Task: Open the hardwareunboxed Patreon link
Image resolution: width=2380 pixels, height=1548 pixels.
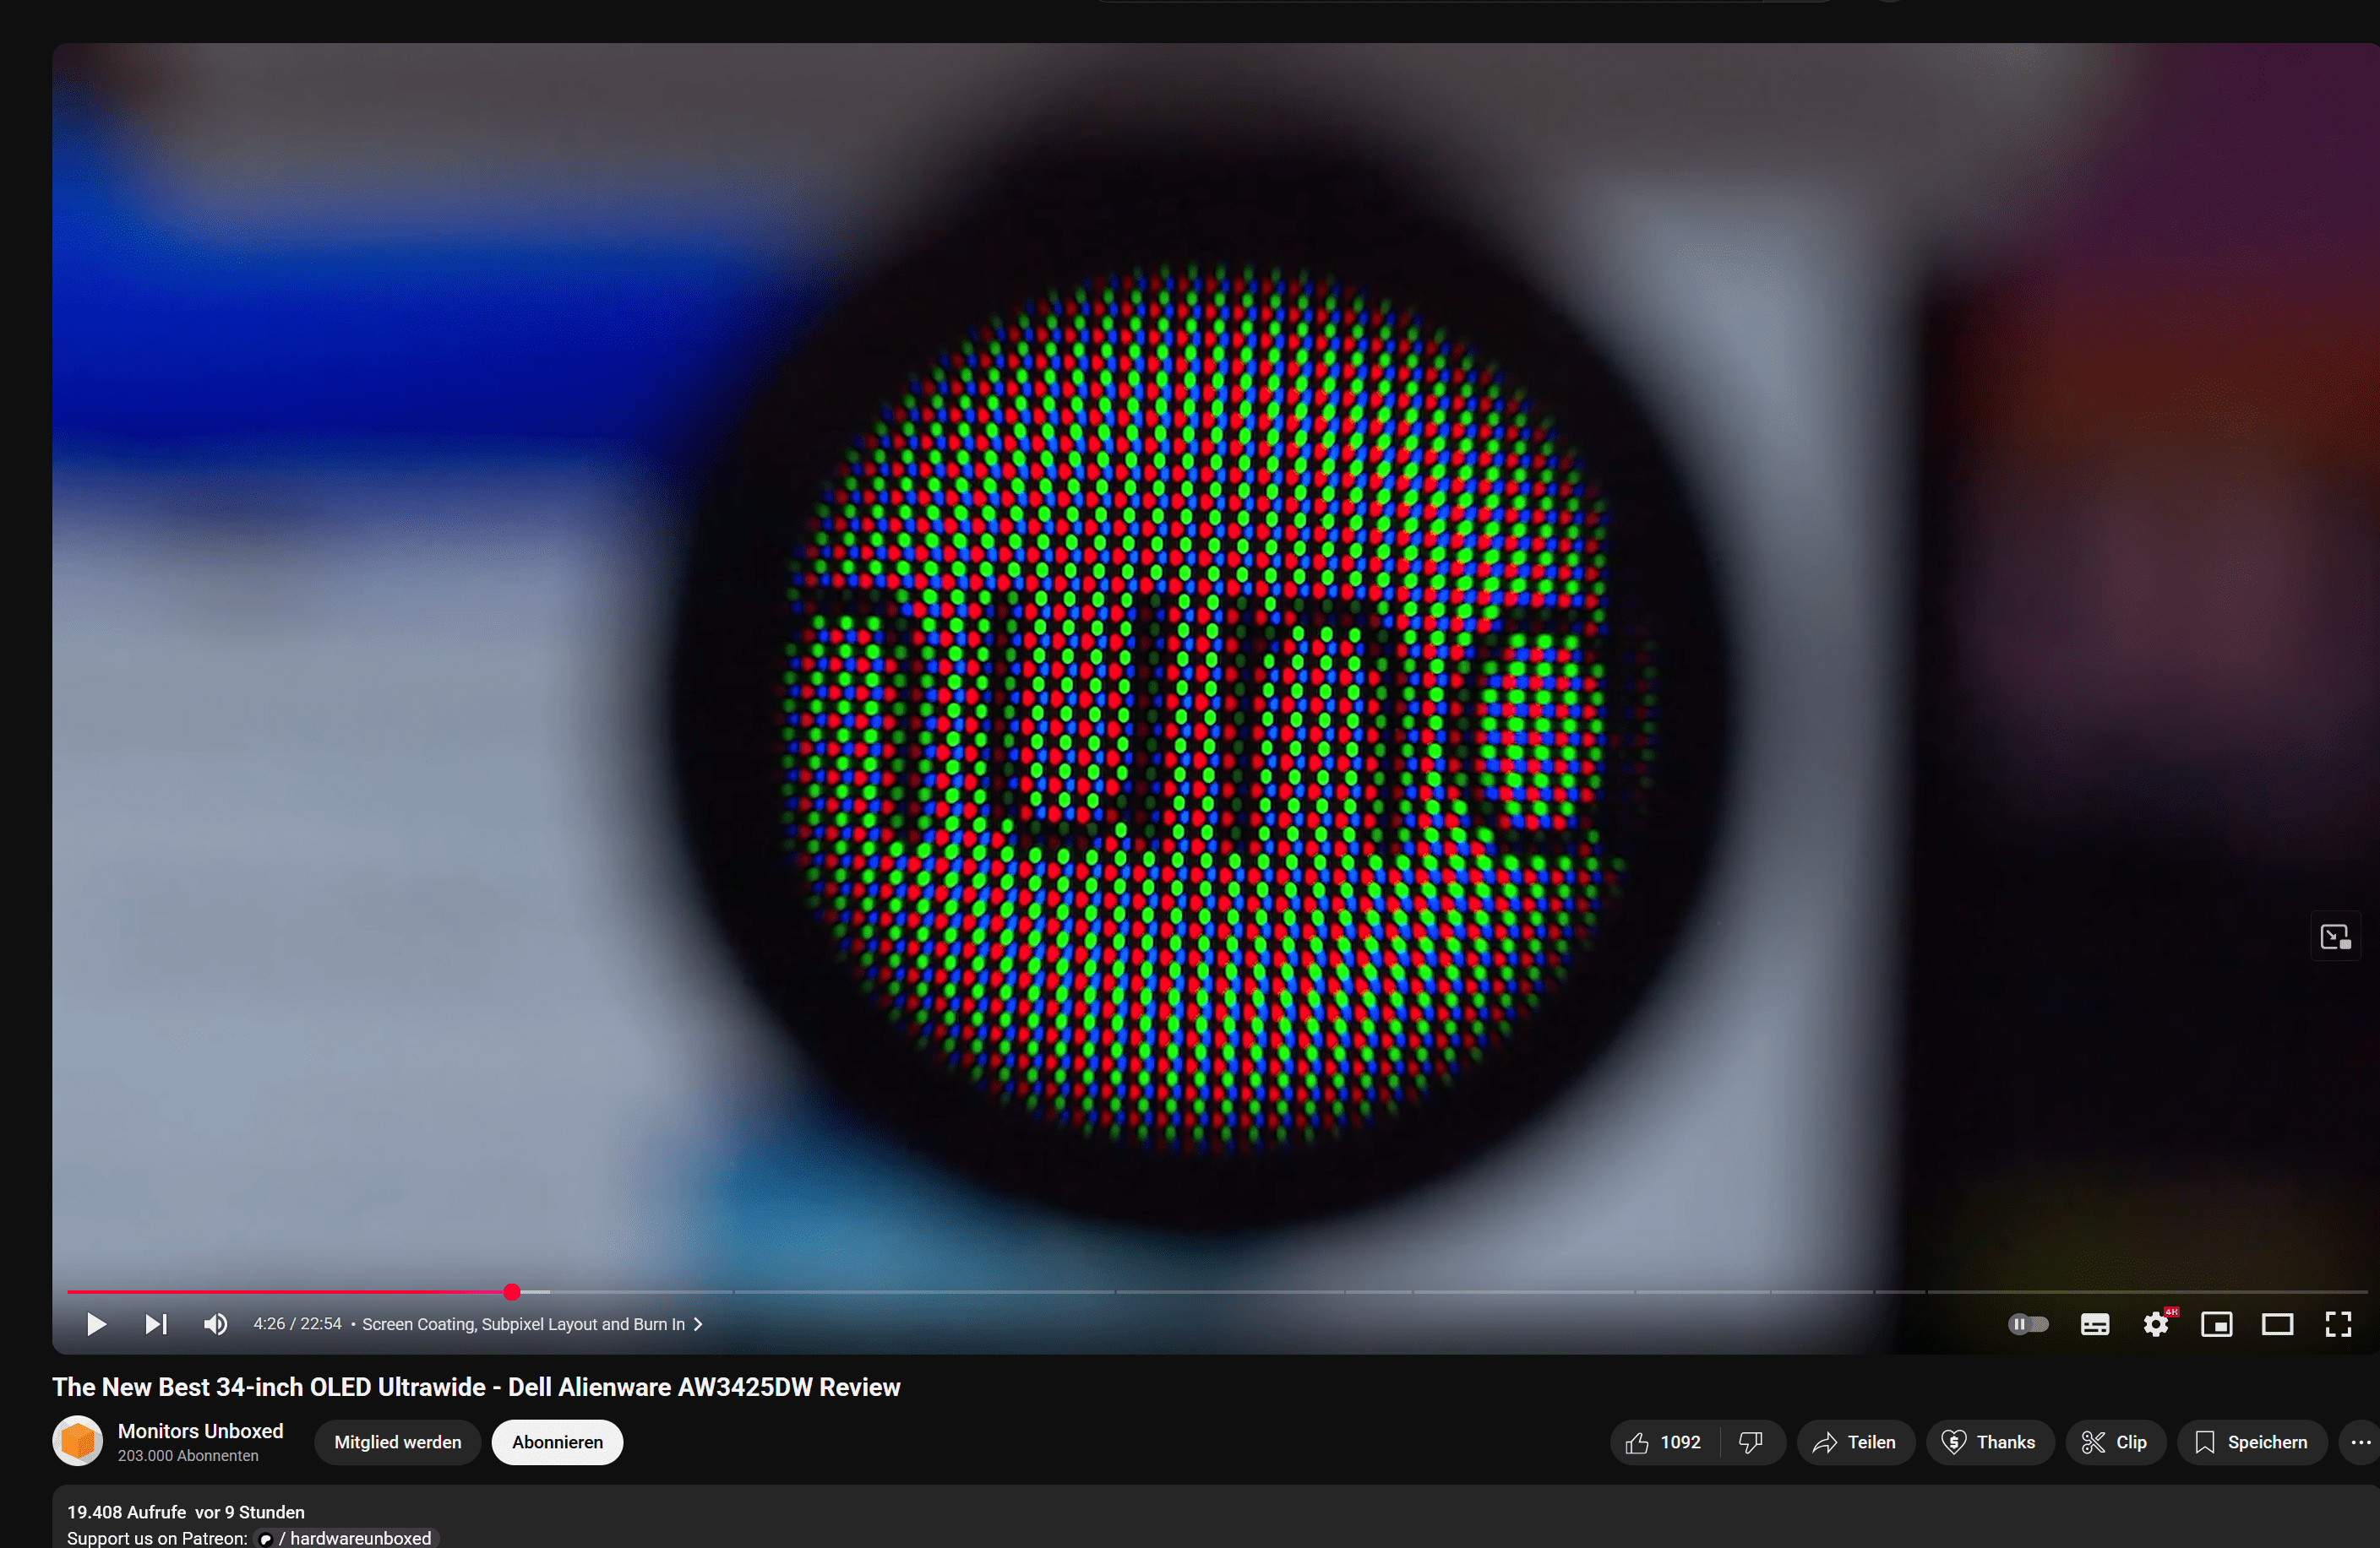Action: click(347, 1538)
